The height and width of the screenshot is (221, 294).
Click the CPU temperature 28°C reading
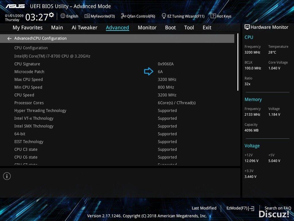[x=272, y=52]
